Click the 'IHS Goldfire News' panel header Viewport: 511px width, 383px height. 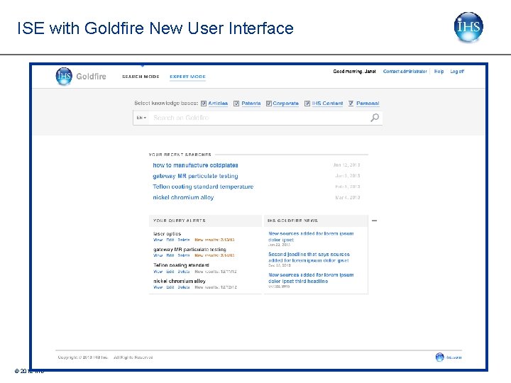coord(316,221)
